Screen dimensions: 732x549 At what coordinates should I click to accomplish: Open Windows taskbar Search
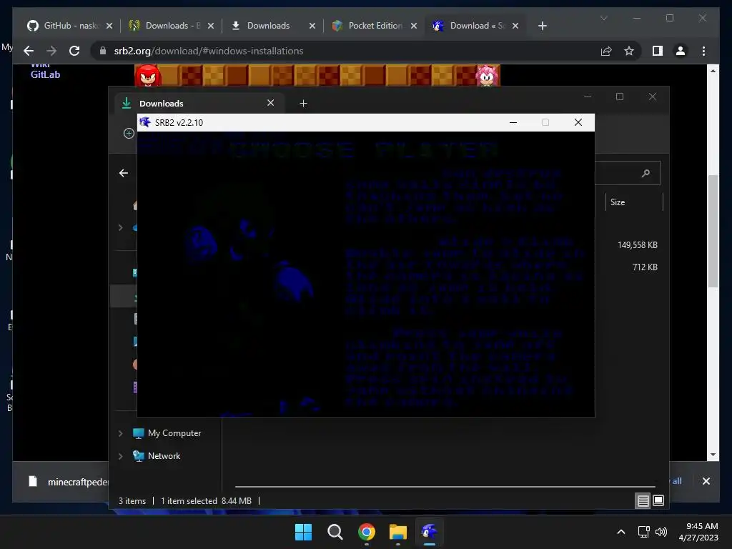point(335,532)
